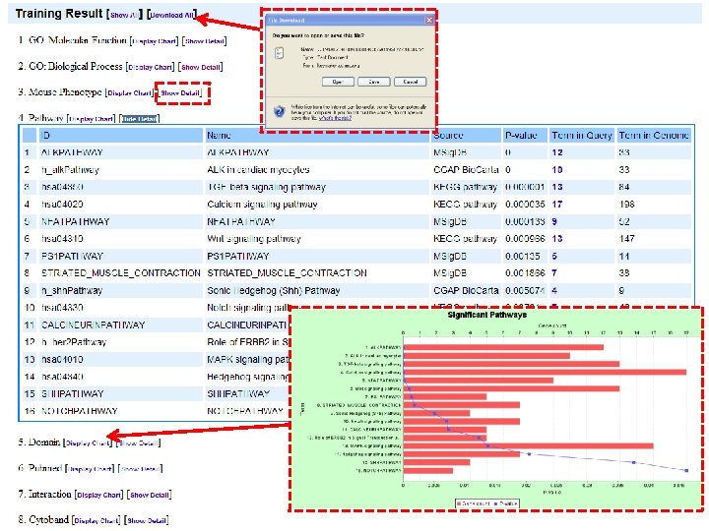Viewport: 709px width, 531px height.
Task: Click Cancel in the File Download dialog
Action: pyautogui.click(x=410, y=82)
